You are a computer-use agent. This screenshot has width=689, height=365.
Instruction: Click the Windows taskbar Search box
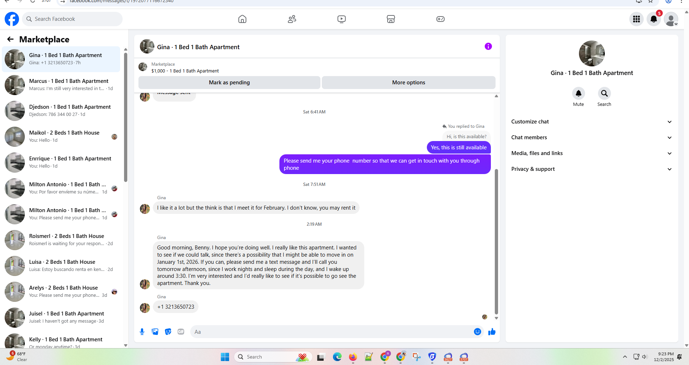(273, 357)
